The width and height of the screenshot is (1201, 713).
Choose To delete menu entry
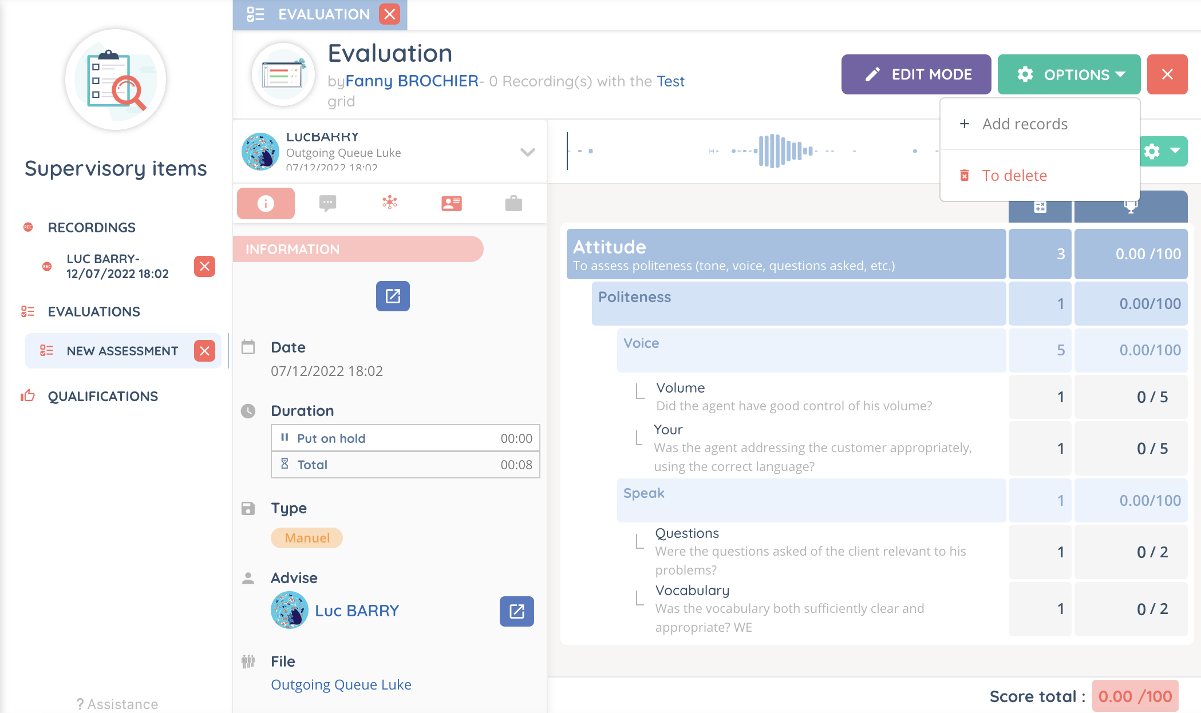click(x=1014, y=176)
